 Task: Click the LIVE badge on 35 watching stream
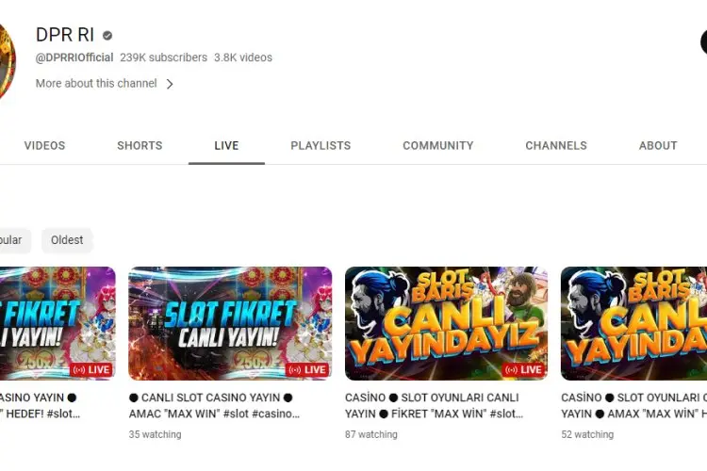pyautogui.click(x=307, y=370)
